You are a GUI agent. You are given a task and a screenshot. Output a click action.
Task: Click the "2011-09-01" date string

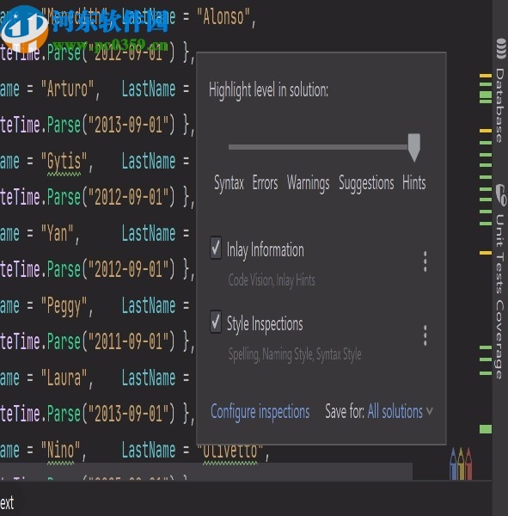pyautogui.click(x=128, y=341)
